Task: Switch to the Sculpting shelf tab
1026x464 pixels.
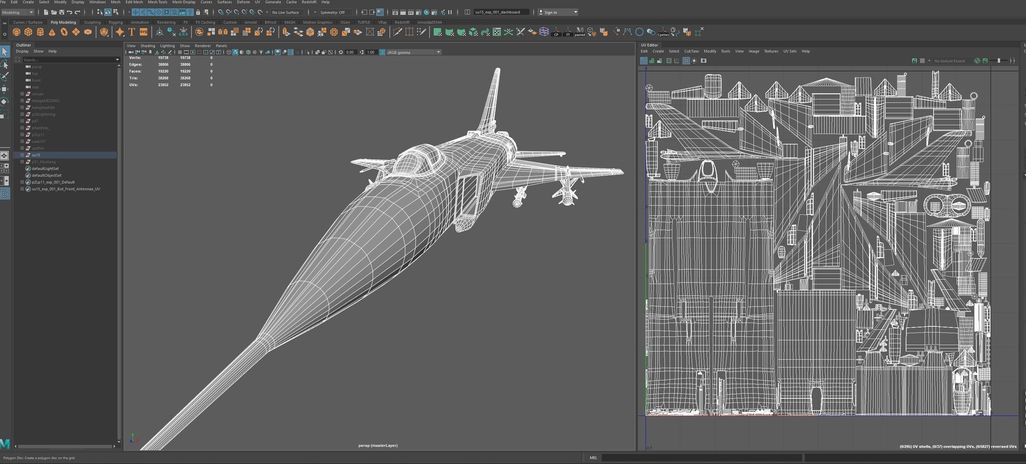Action: click(x=92, y=22)
